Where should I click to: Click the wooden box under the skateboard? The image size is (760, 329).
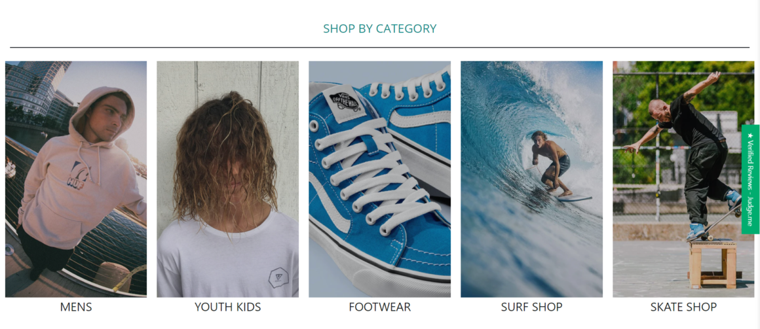coord(713,264)
